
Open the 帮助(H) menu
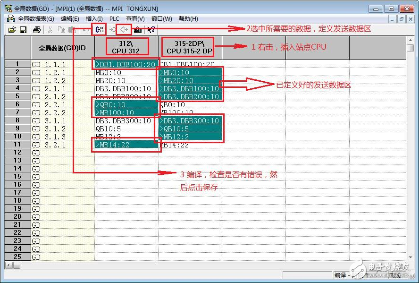click(188, 19)
